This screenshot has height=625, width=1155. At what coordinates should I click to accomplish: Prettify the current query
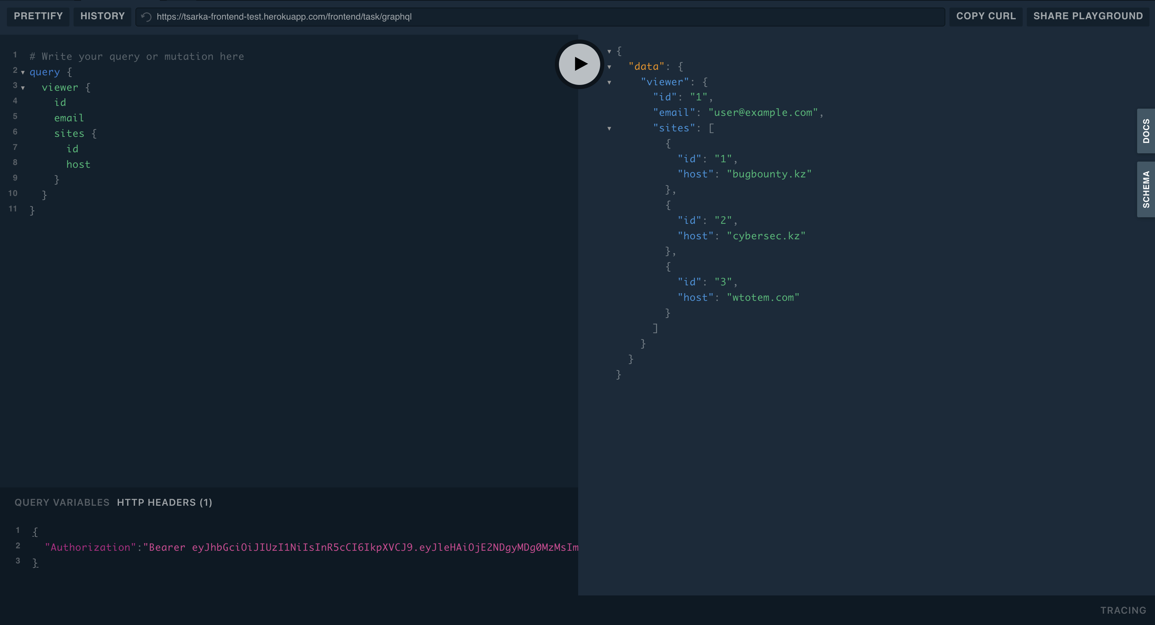pyautogui.click(x=38, y=16)
